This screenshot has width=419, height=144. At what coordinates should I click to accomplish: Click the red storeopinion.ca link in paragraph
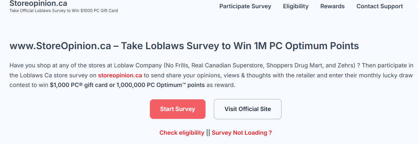(120, 75)
